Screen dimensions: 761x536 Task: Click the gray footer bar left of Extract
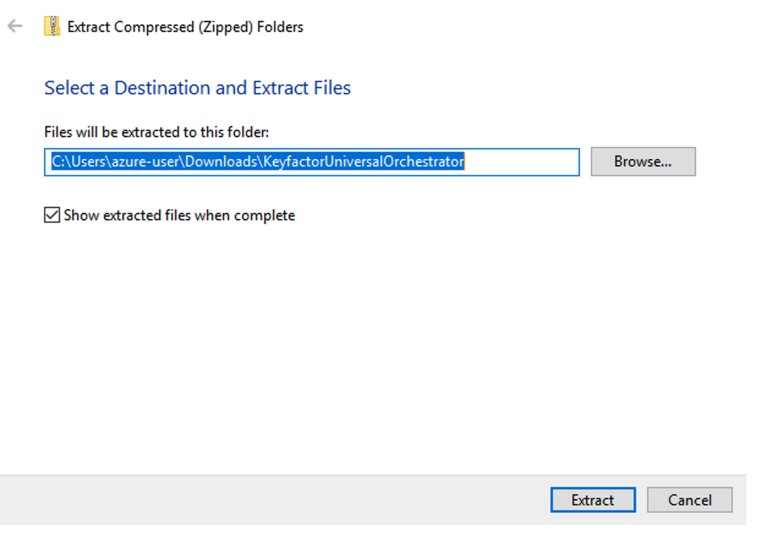pyautogui.click(x=275, y=500)
